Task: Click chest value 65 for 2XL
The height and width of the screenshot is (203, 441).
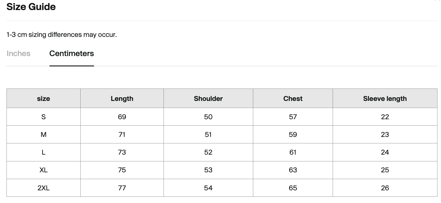Action: point(293,188)
